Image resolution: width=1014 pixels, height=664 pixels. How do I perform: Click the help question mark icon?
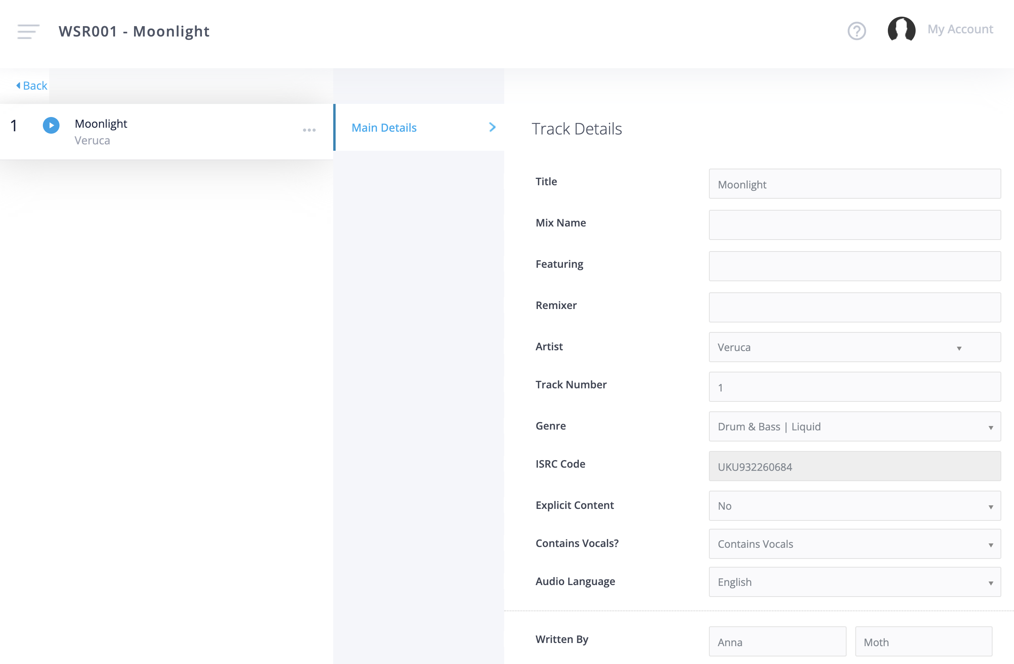tap(857, 31)
